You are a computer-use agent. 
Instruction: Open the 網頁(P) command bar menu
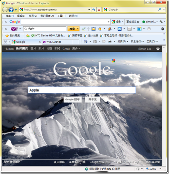point(123,41)
